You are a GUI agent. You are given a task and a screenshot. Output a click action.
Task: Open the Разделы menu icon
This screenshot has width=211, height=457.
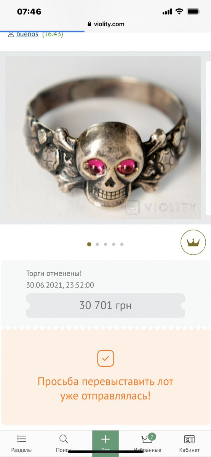pyautogui.click(x=21, y=439)
